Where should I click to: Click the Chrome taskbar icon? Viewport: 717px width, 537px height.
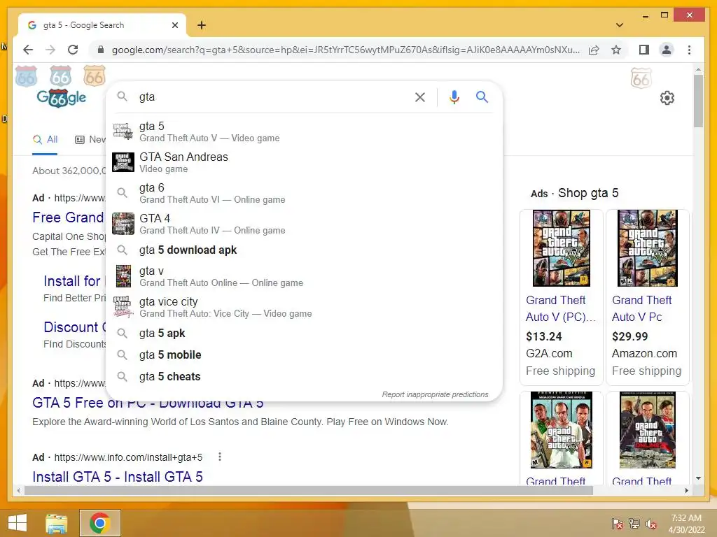coord(99,523)
